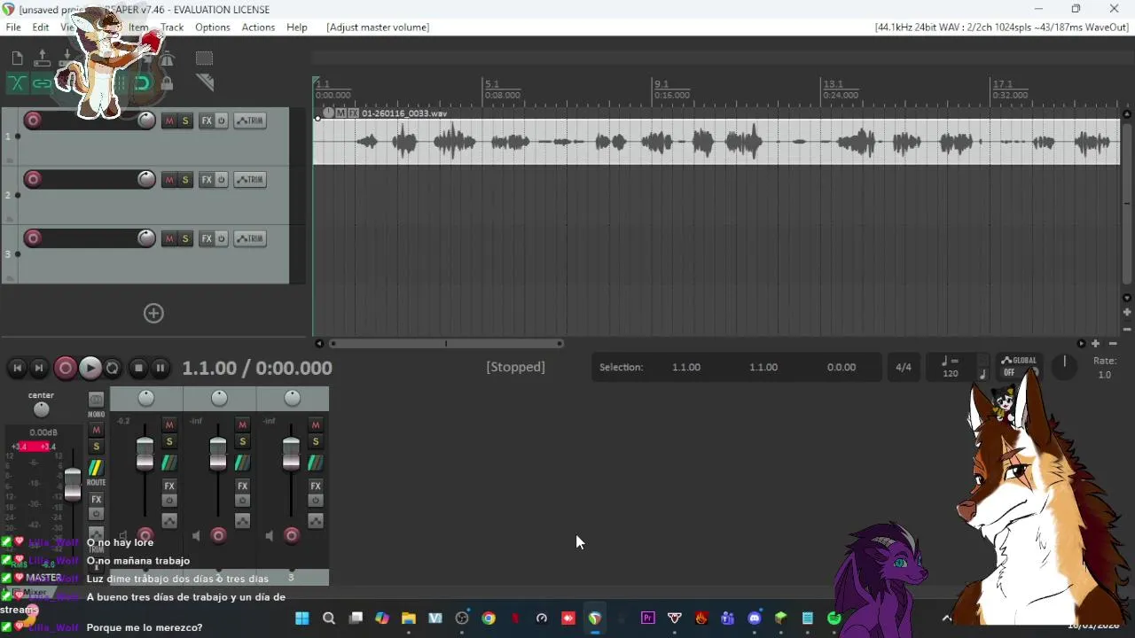Open the Actions menu
The image size is (1135, 638).
[258, 27]
